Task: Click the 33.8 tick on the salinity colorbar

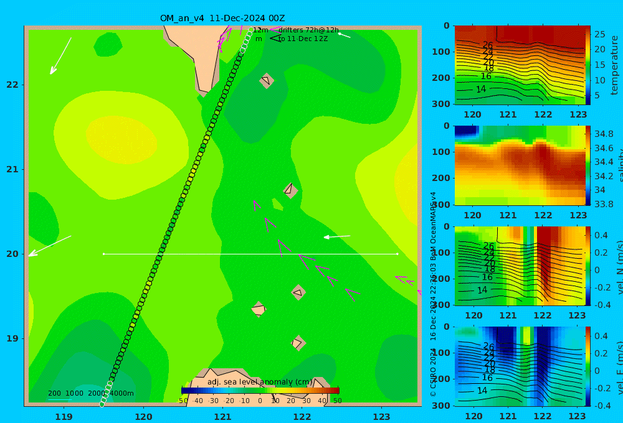Action: pyautogui.click(x=604, y=204)
